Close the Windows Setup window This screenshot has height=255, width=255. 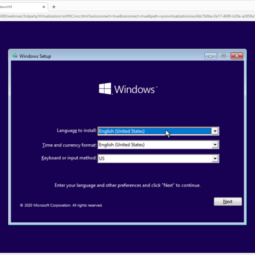tap(237, 56)
